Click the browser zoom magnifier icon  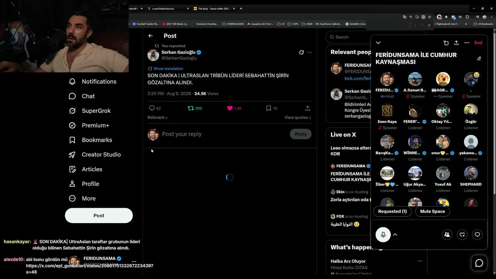411,17
